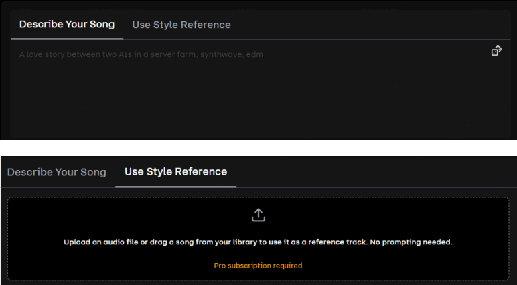Click the orange Pro subscription notice
The width and height of the screenshot is (517, 285).
point(258,266)
